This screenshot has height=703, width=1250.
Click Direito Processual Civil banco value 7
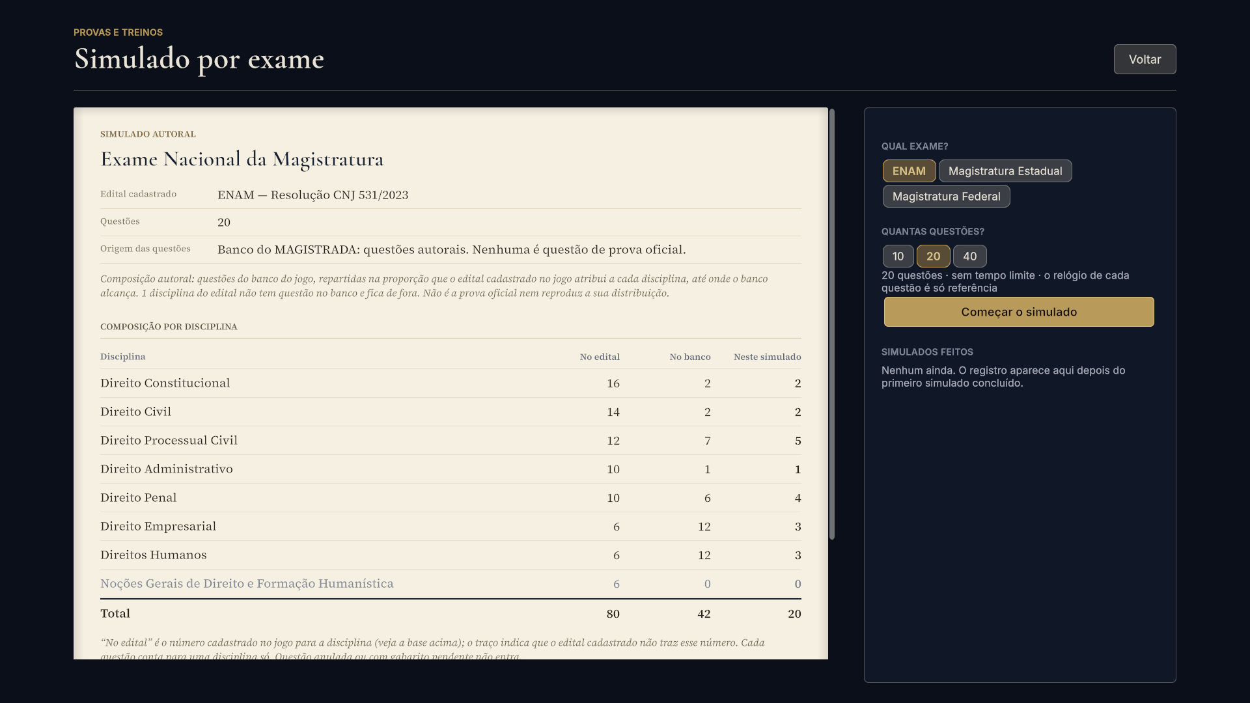[x=708, y=441]
